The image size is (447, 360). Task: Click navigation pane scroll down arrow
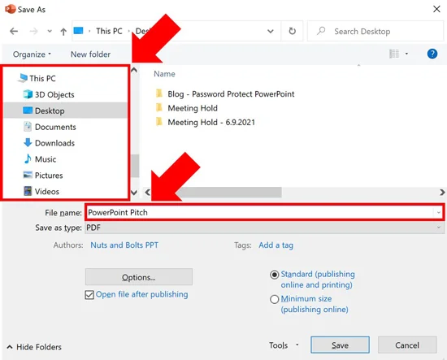coord(134,193)
